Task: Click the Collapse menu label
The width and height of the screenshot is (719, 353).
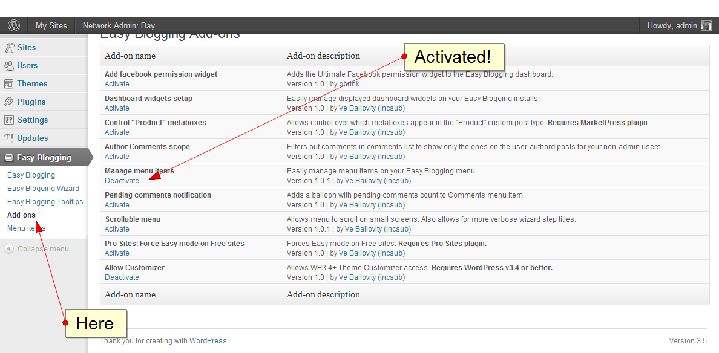Action: coord(43,249)
